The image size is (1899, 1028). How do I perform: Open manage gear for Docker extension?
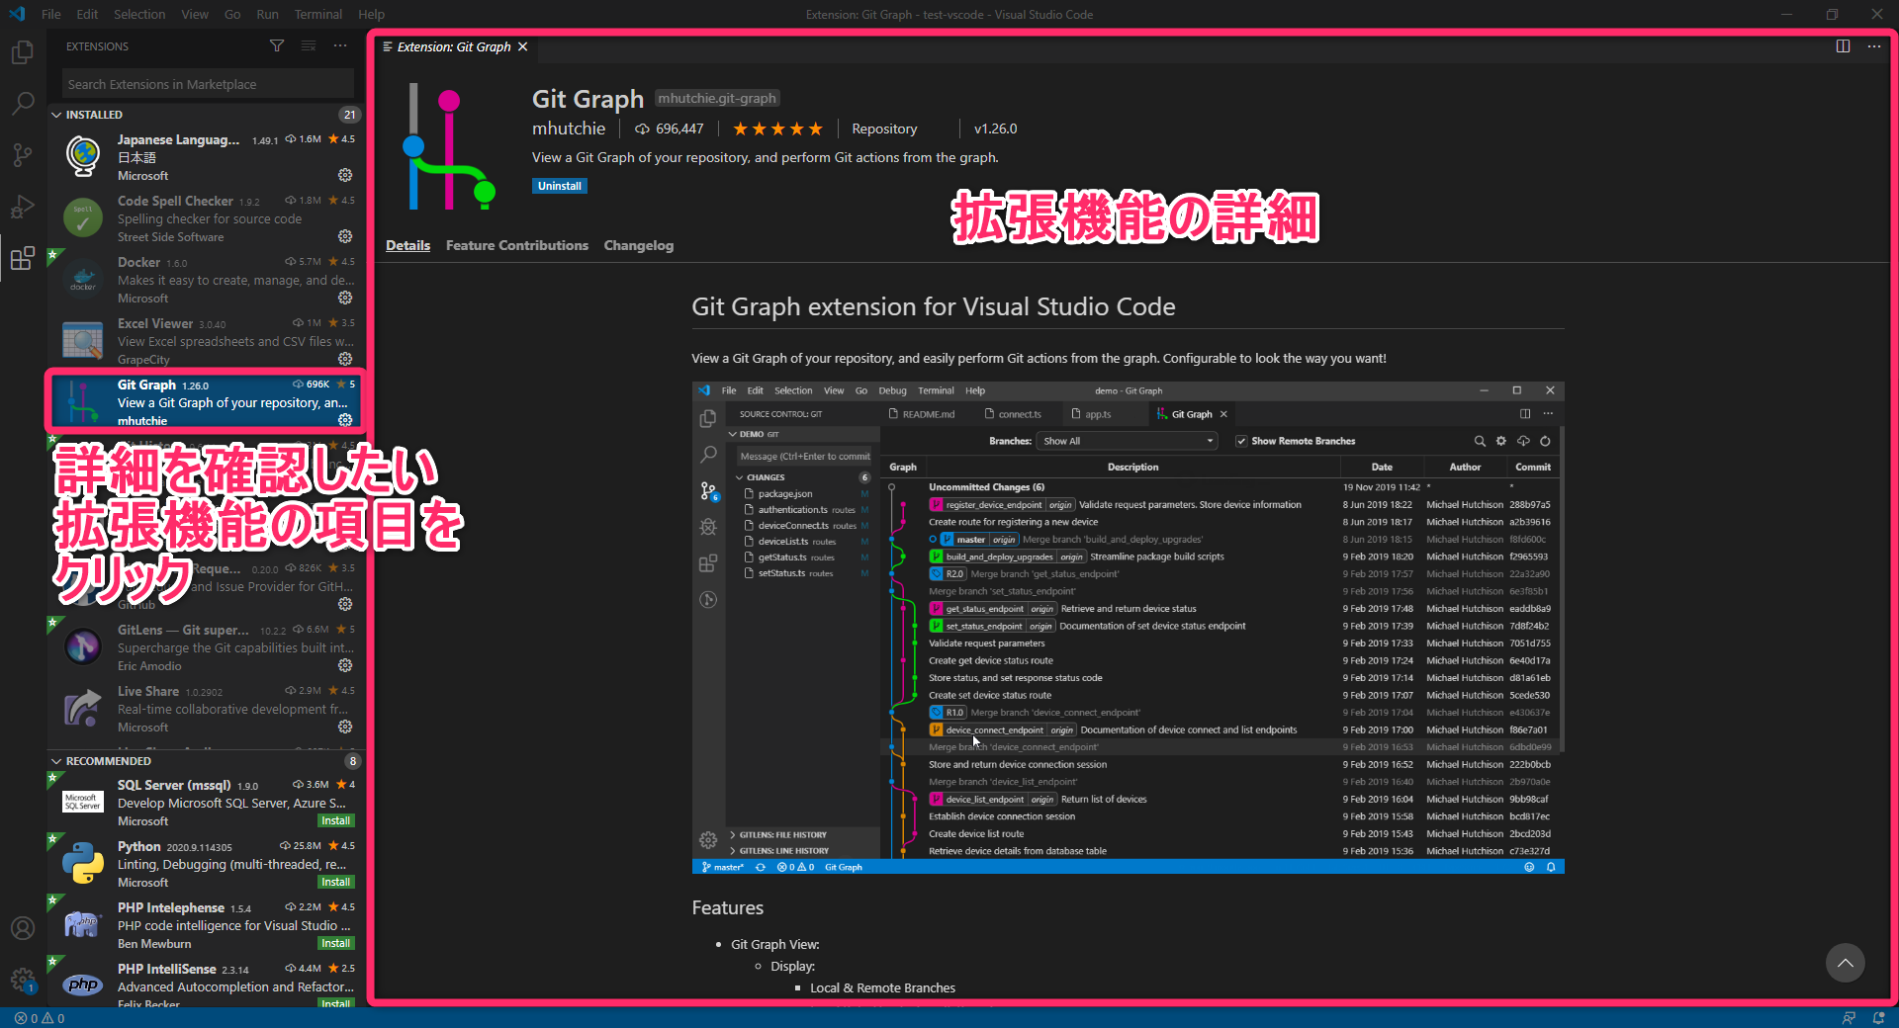345,298
